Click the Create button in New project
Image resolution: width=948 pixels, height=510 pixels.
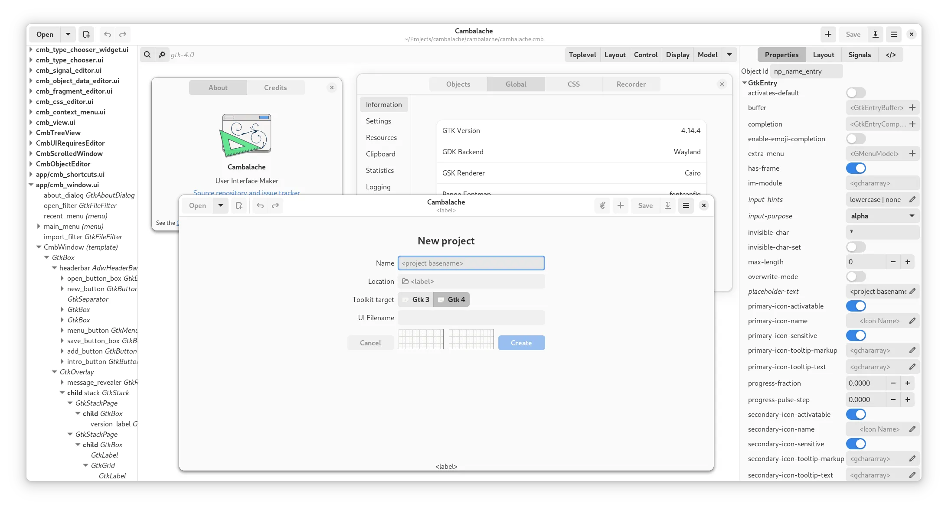click(x=521, y=343)
